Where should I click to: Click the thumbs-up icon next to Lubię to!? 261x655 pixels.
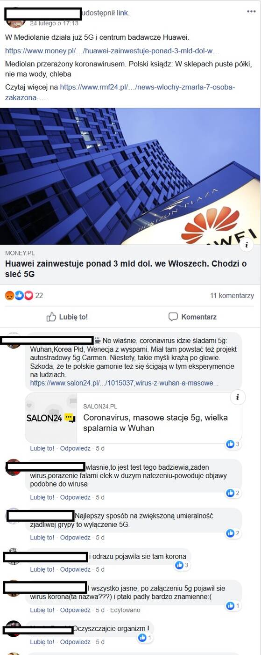51,317
